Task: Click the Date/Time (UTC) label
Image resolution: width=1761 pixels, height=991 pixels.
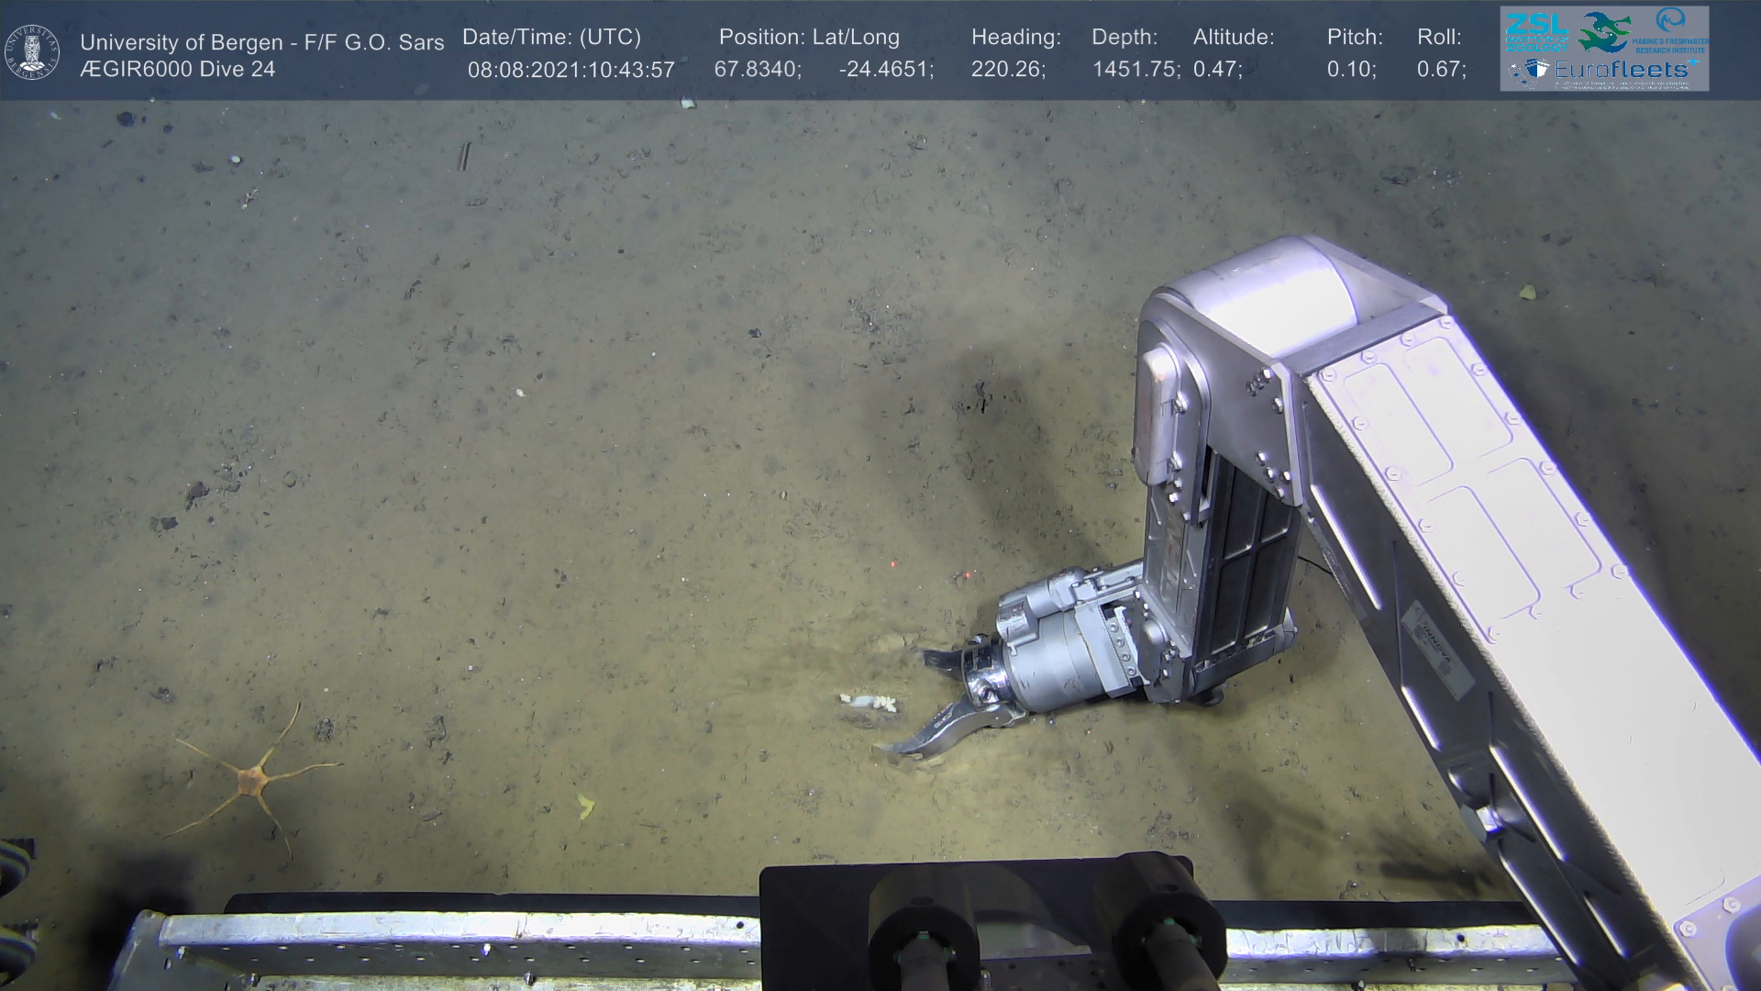Action: click(551, 38)
